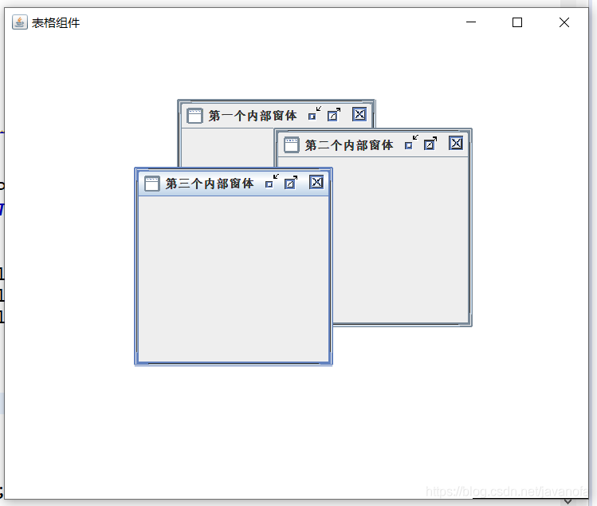
Task: Click inside the 第三个内部窗体 content area
Action: pyautogui.click(x=234, y=279)
